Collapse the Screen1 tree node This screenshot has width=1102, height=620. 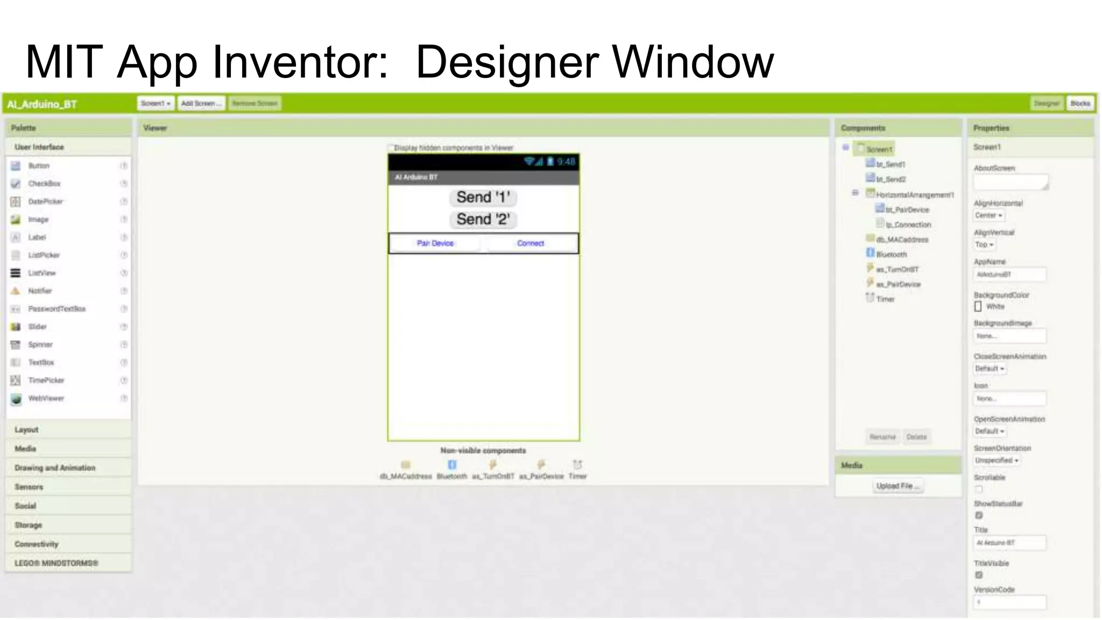coord(846,147)
